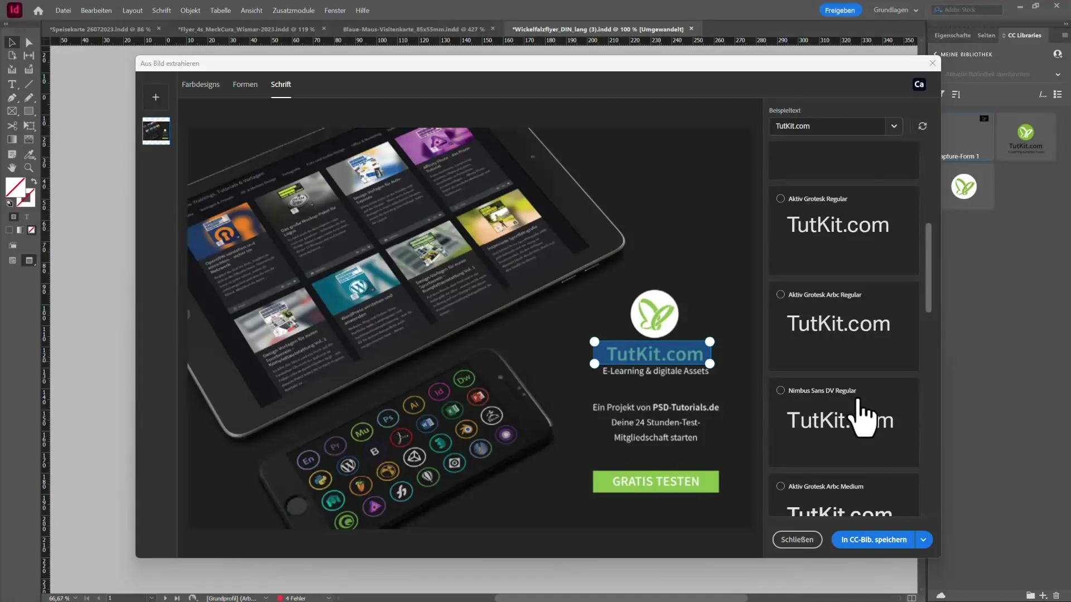
Task: Switch to the Formen tab
Action: [x=245, y=84]
